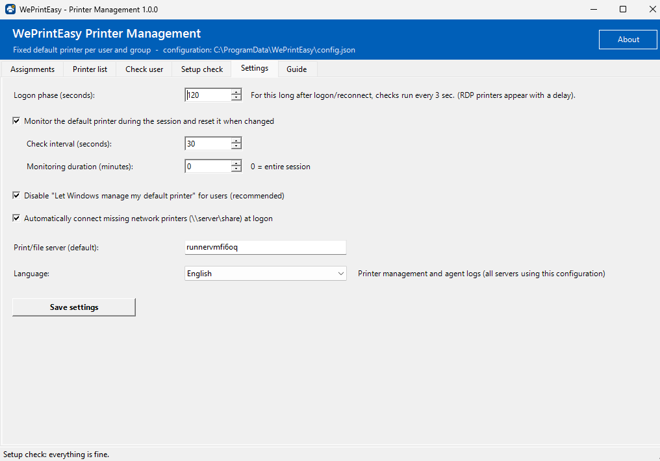Increase Logon phase seconds with up arrow
The width and height of the screenshot is (660, 461).
pos(236,92)
